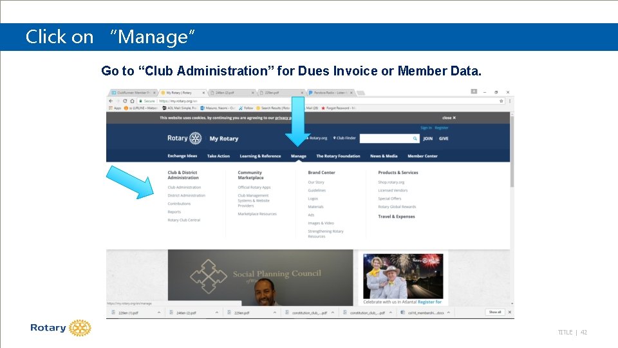Switch to the 246en (2).pdf tab
The width and height of the screenshot is (618, 348).
pos(231,93)
